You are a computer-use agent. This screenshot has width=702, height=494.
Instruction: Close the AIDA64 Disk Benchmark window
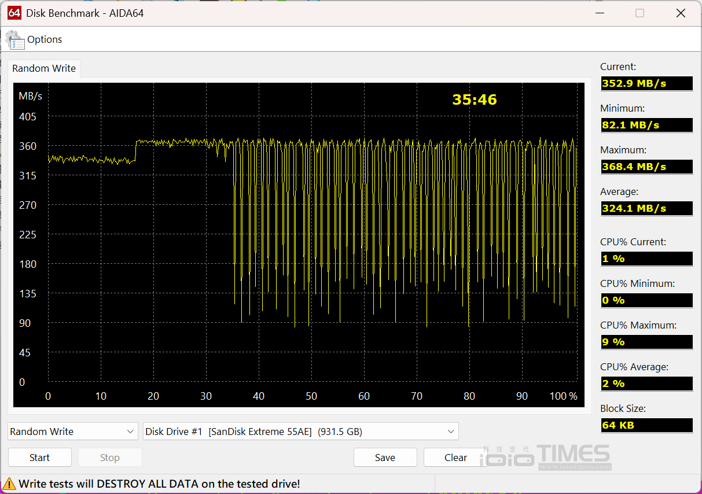pos(681,13)
